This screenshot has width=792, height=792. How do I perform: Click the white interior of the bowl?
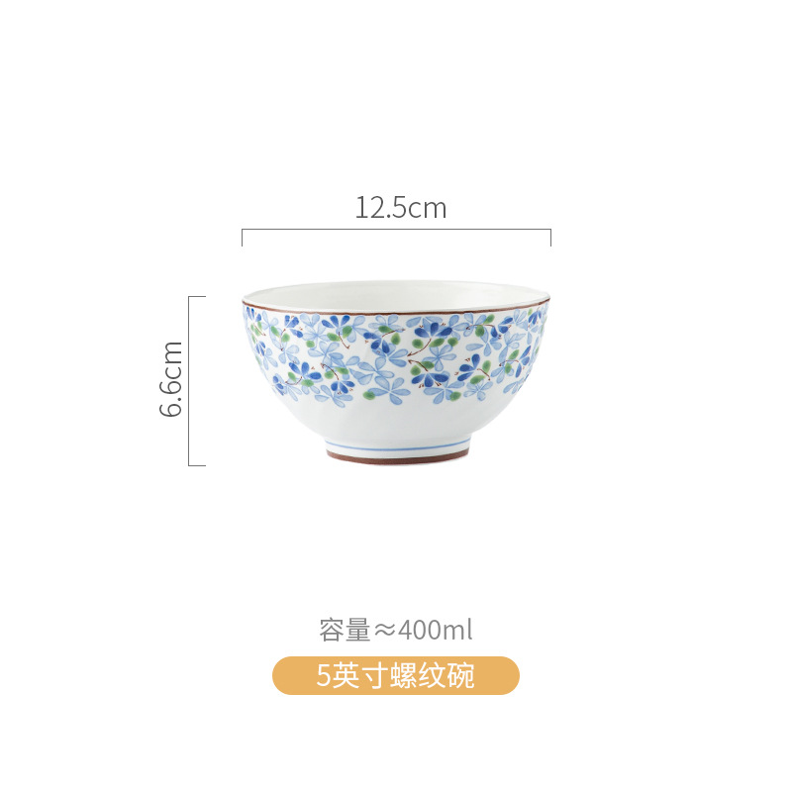coord(396,292)
